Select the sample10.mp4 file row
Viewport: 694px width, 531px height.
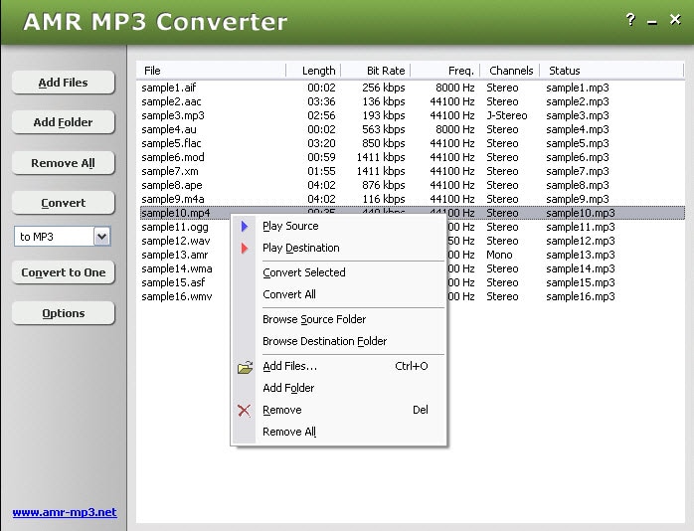(x=412, y=213)
